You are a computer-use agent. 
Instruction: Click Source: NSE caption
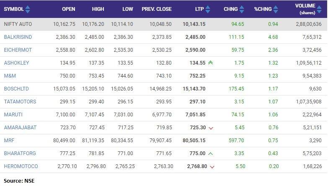tap(19, 181)
